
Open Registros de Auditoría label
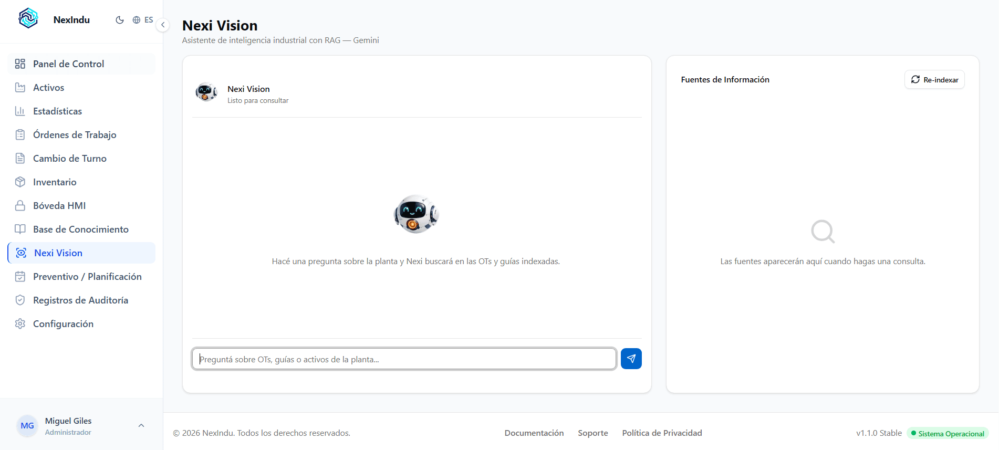(80, 300)
